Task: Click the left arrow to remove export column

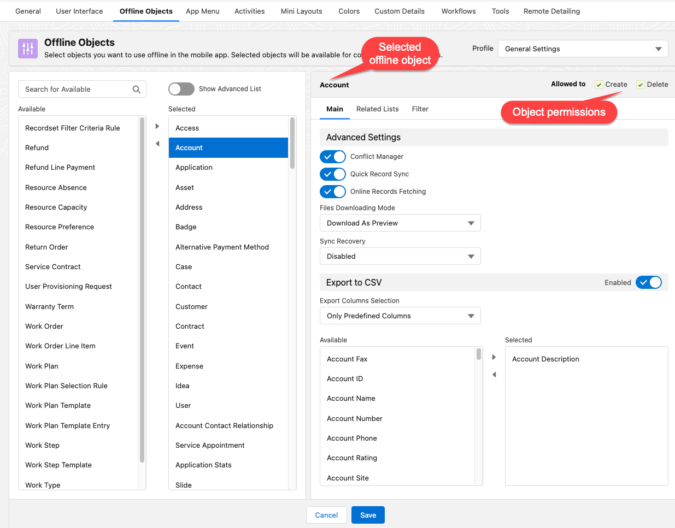Action: [494, 375]
